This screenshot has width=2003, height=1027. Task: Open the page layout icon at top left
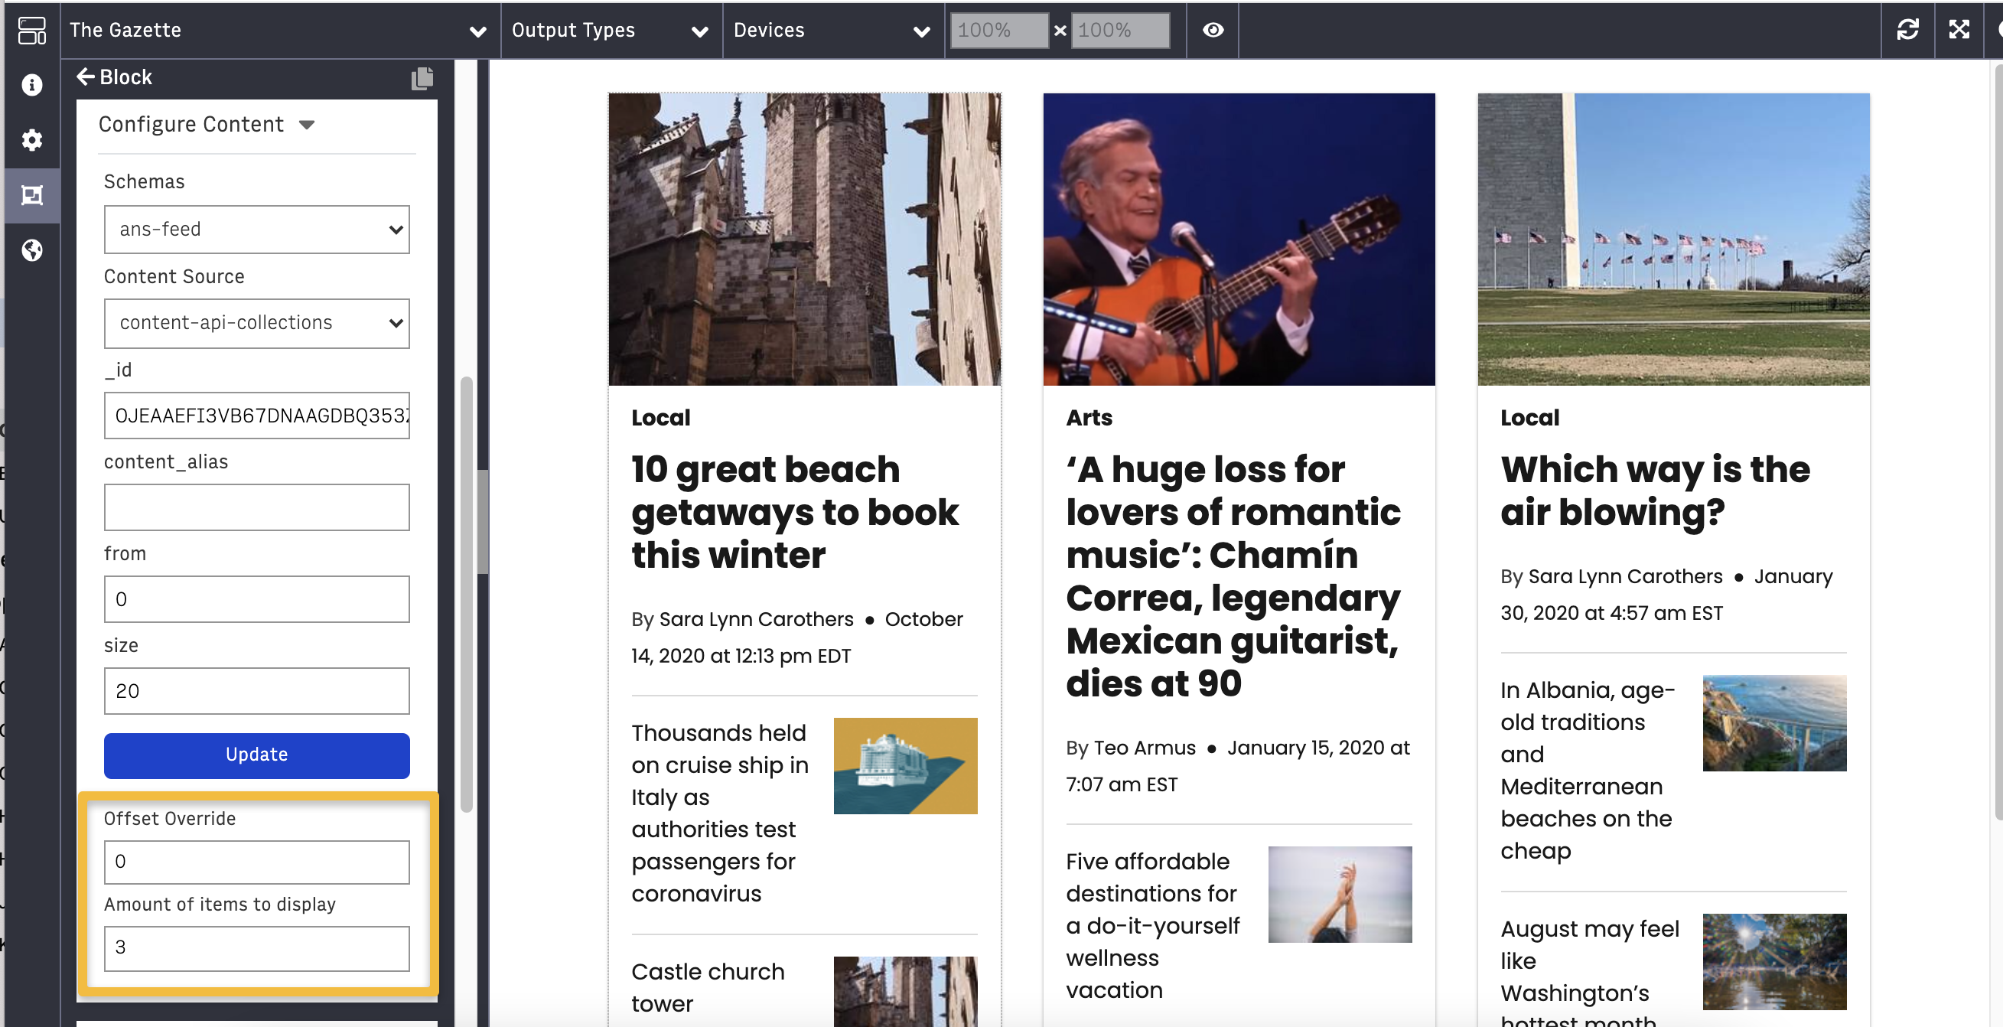(x=32, y=31)
